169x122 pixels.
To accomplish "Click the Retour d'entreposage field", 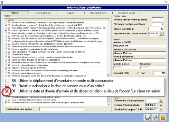I will tap(152, 105).
